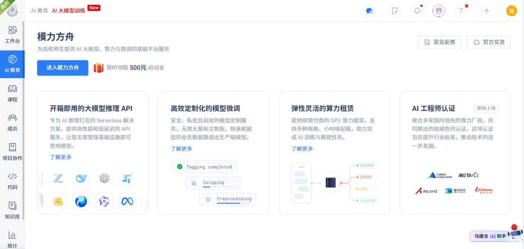Open the orange 邓 user avatar
Viewport: 524px width, 249px height.
pos(512,11)
